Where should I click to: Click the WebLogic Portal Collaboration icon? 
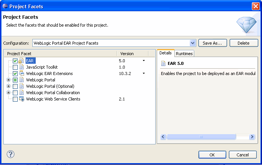pos(21,93)
